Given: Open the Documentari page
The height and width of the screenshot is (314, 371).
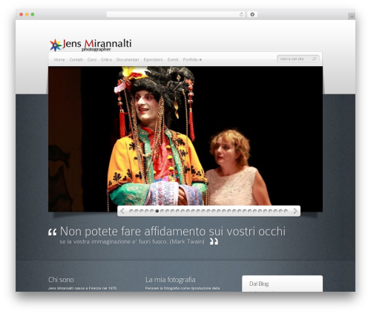Looking at the screenshot, I should [x=128, y=59].
